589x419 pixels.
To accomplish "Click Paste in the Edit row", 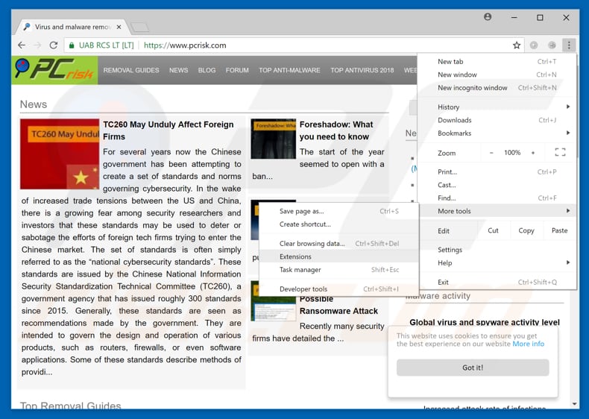I will click(x=559, y=230).
